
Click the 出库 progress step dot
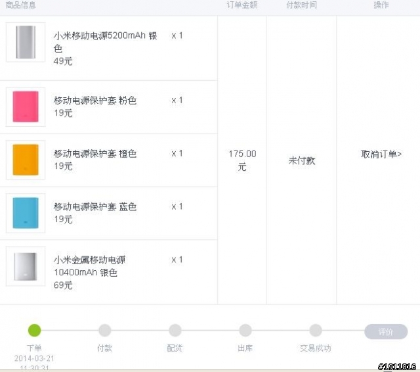(x=245, y=330)
